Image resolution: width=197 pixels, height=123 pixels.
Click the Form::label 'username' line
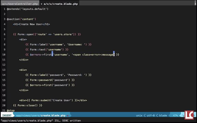[58, 44]
